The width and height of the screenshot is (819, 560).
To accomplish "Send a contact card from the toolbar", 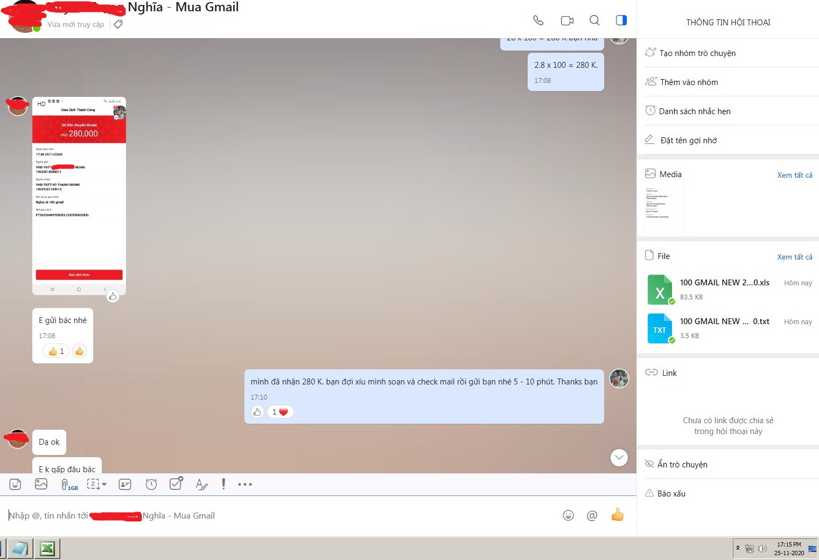I will click(x=125, y=484).
